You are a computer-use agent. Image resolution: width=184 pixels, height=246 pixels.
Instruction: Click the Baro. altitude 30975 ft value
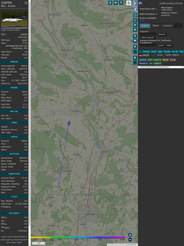(23, 69)
